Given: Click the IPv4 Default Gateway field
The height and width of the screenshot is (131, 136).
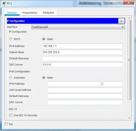Looking at the screenshot, I should click(x=82, y=58).
